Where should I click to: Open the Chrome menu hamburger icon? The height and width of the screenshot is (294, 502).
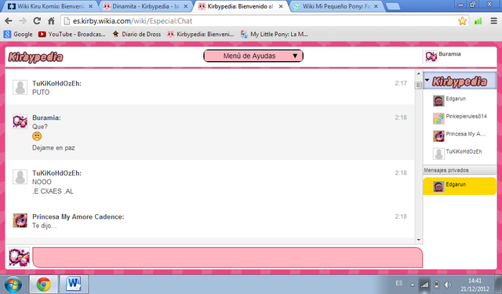(493, 21)
